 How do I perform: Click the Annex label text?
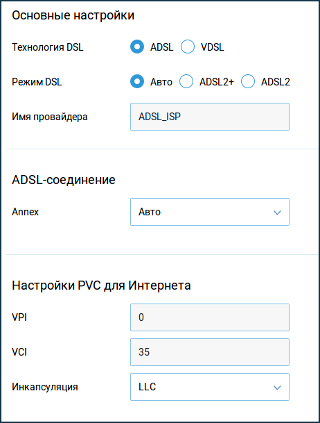coord(25,212)
